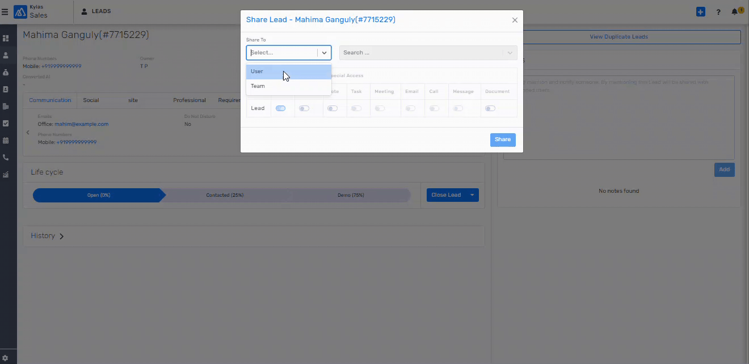Open the Meetings calendar sidebar icon
749x364 pixels.
(6, 141)
